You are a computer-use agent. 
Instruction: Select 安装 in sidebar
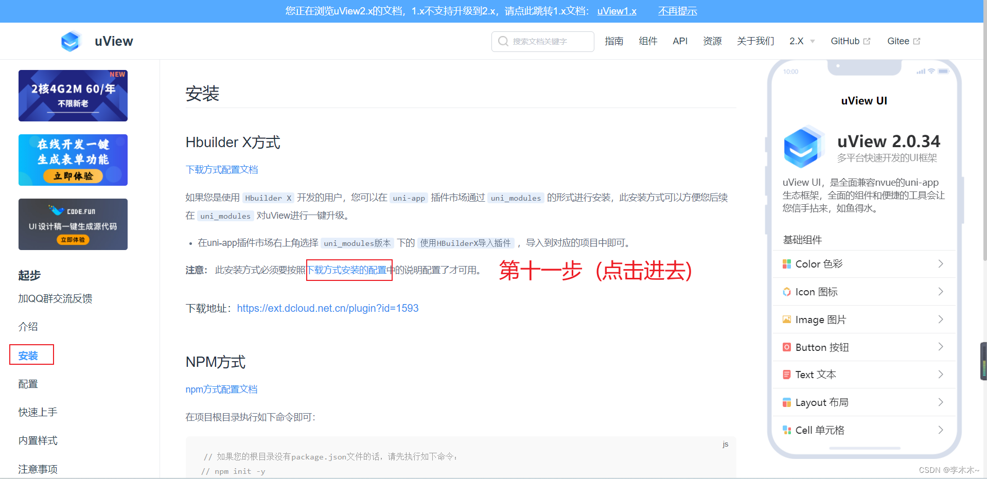28,356
